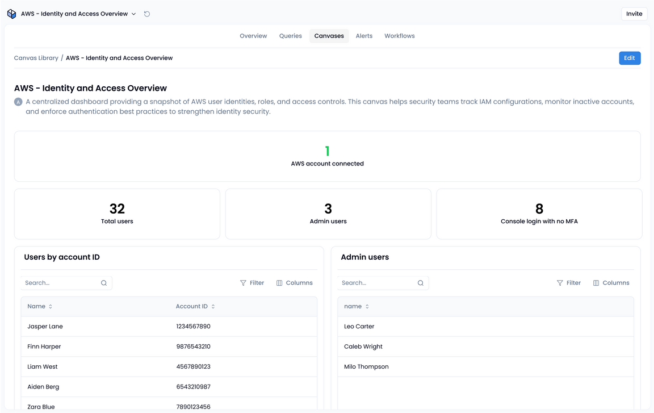Click the Console login with no MFA card
This screenshot has width=654, height=413.
point(539,214)
